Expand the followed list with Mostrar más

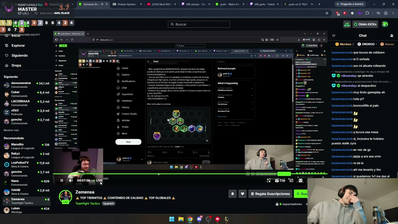click(11, 130)
